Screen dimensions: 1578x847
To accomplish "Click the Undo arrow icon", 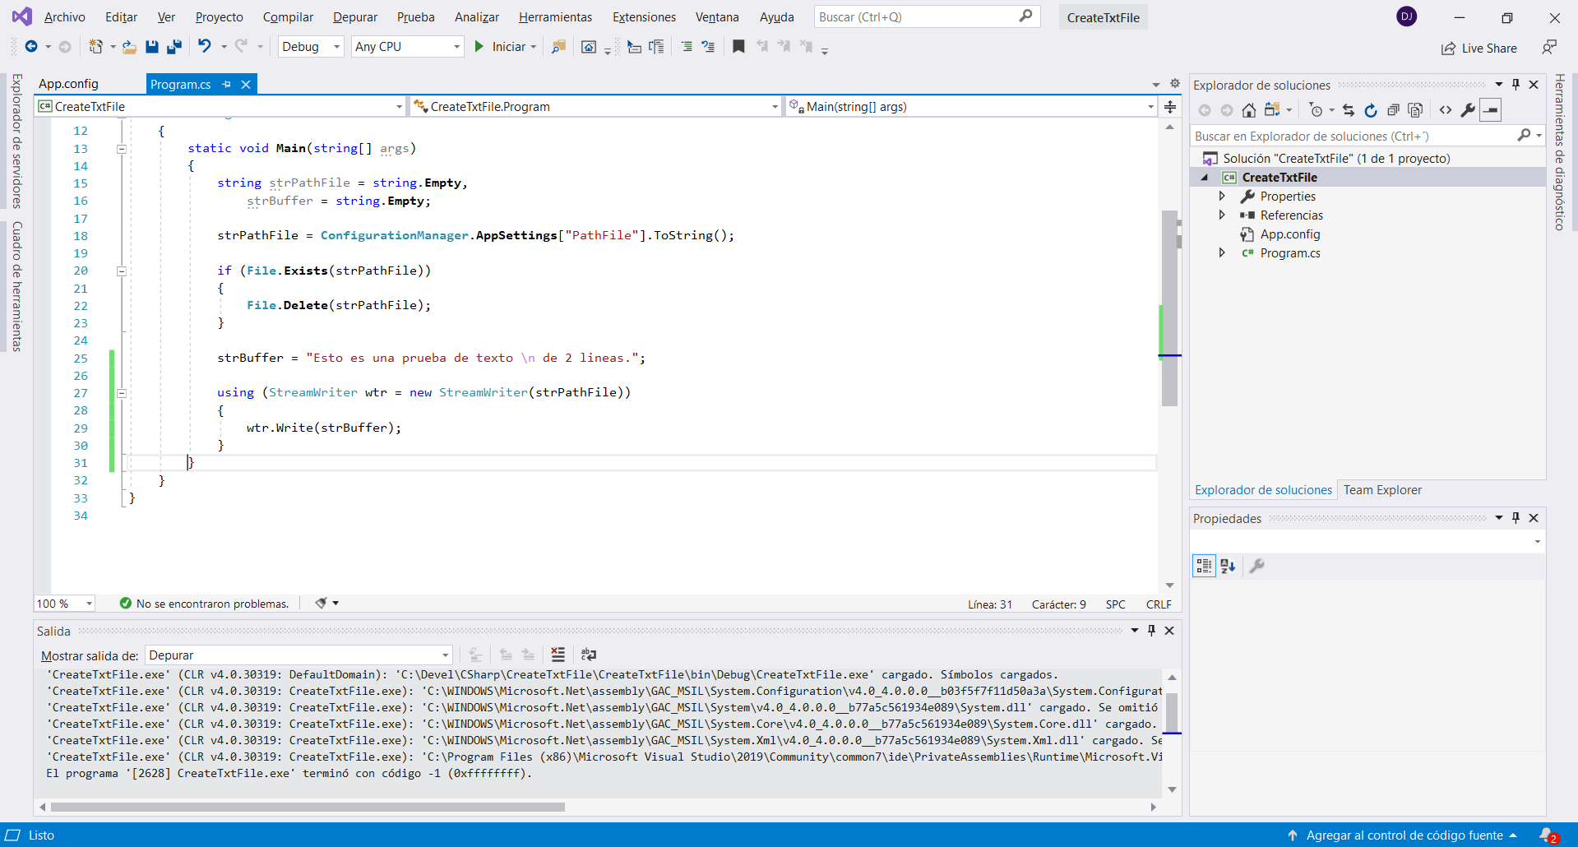I will click(x=204, y=47).
